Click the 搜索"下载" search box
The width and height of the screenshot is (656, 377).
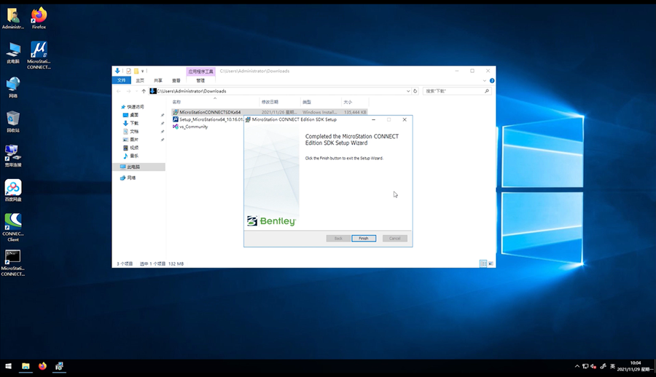[x=456, y=91]
